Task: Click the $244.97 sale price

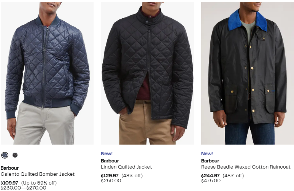Action: [x=210, y=176]
